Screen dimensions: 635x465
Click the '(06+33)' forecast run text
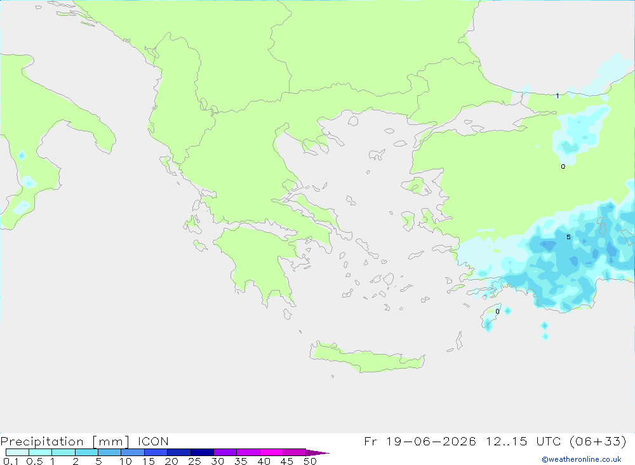point(598,441)
